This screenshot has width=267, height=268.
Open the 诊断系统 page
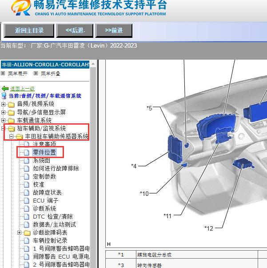44,208
